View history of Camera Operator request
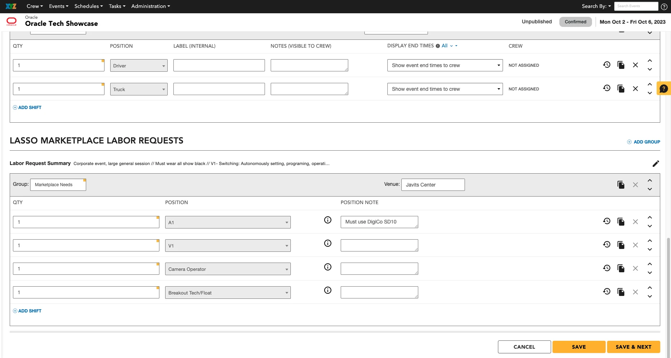Image resolution: width=671 pixels, height=358 pixels. tap(607, 268)
